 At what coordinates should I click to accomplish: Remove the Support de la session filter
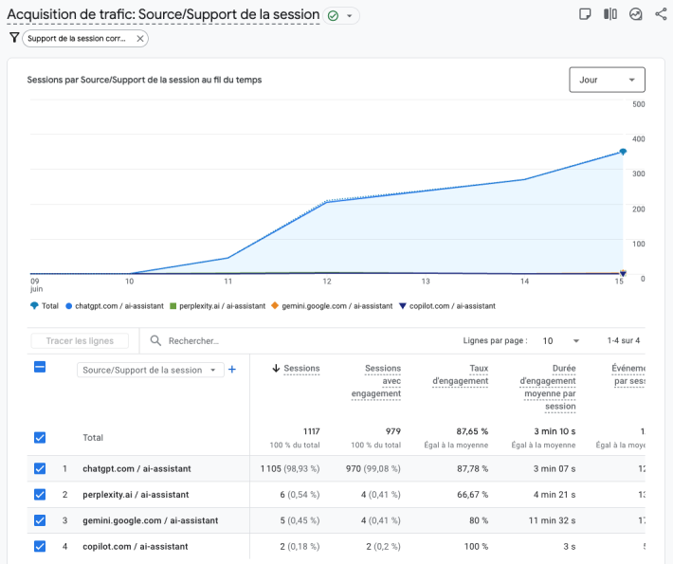tap(140, 39)
